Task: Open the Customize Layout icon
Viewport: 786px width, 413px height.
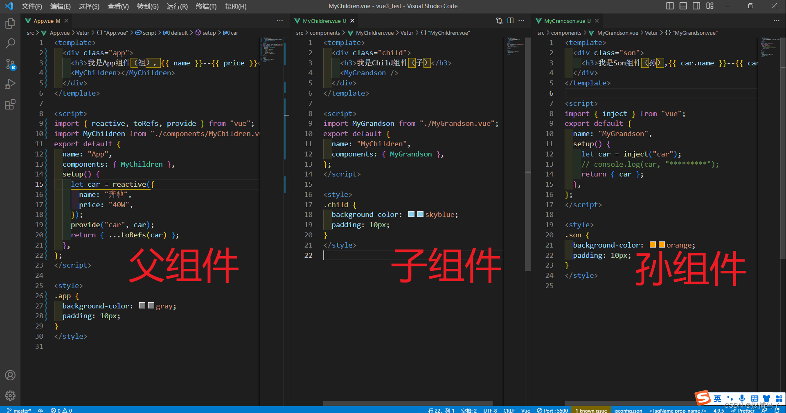Action: coord(710,6)
